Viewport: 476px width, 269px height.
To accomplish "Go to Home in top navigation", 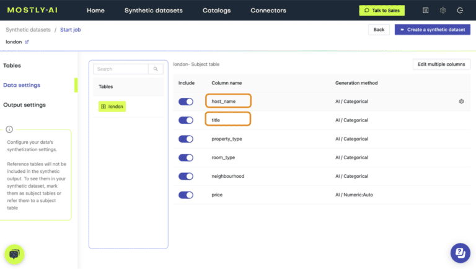I will point(95,11).
